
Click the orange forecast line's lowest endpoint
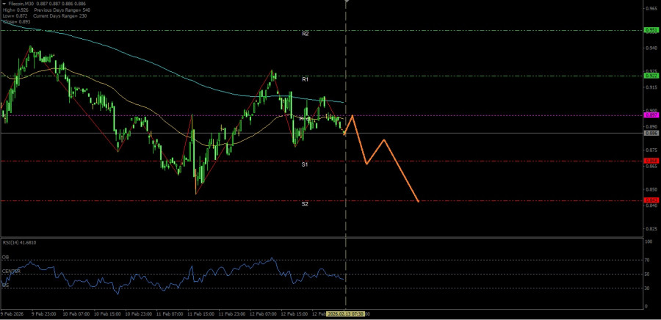(418, 201)
